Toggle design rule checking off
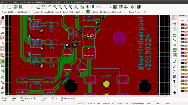Screen dimensions: 188x105 click(x=3, y=18)
